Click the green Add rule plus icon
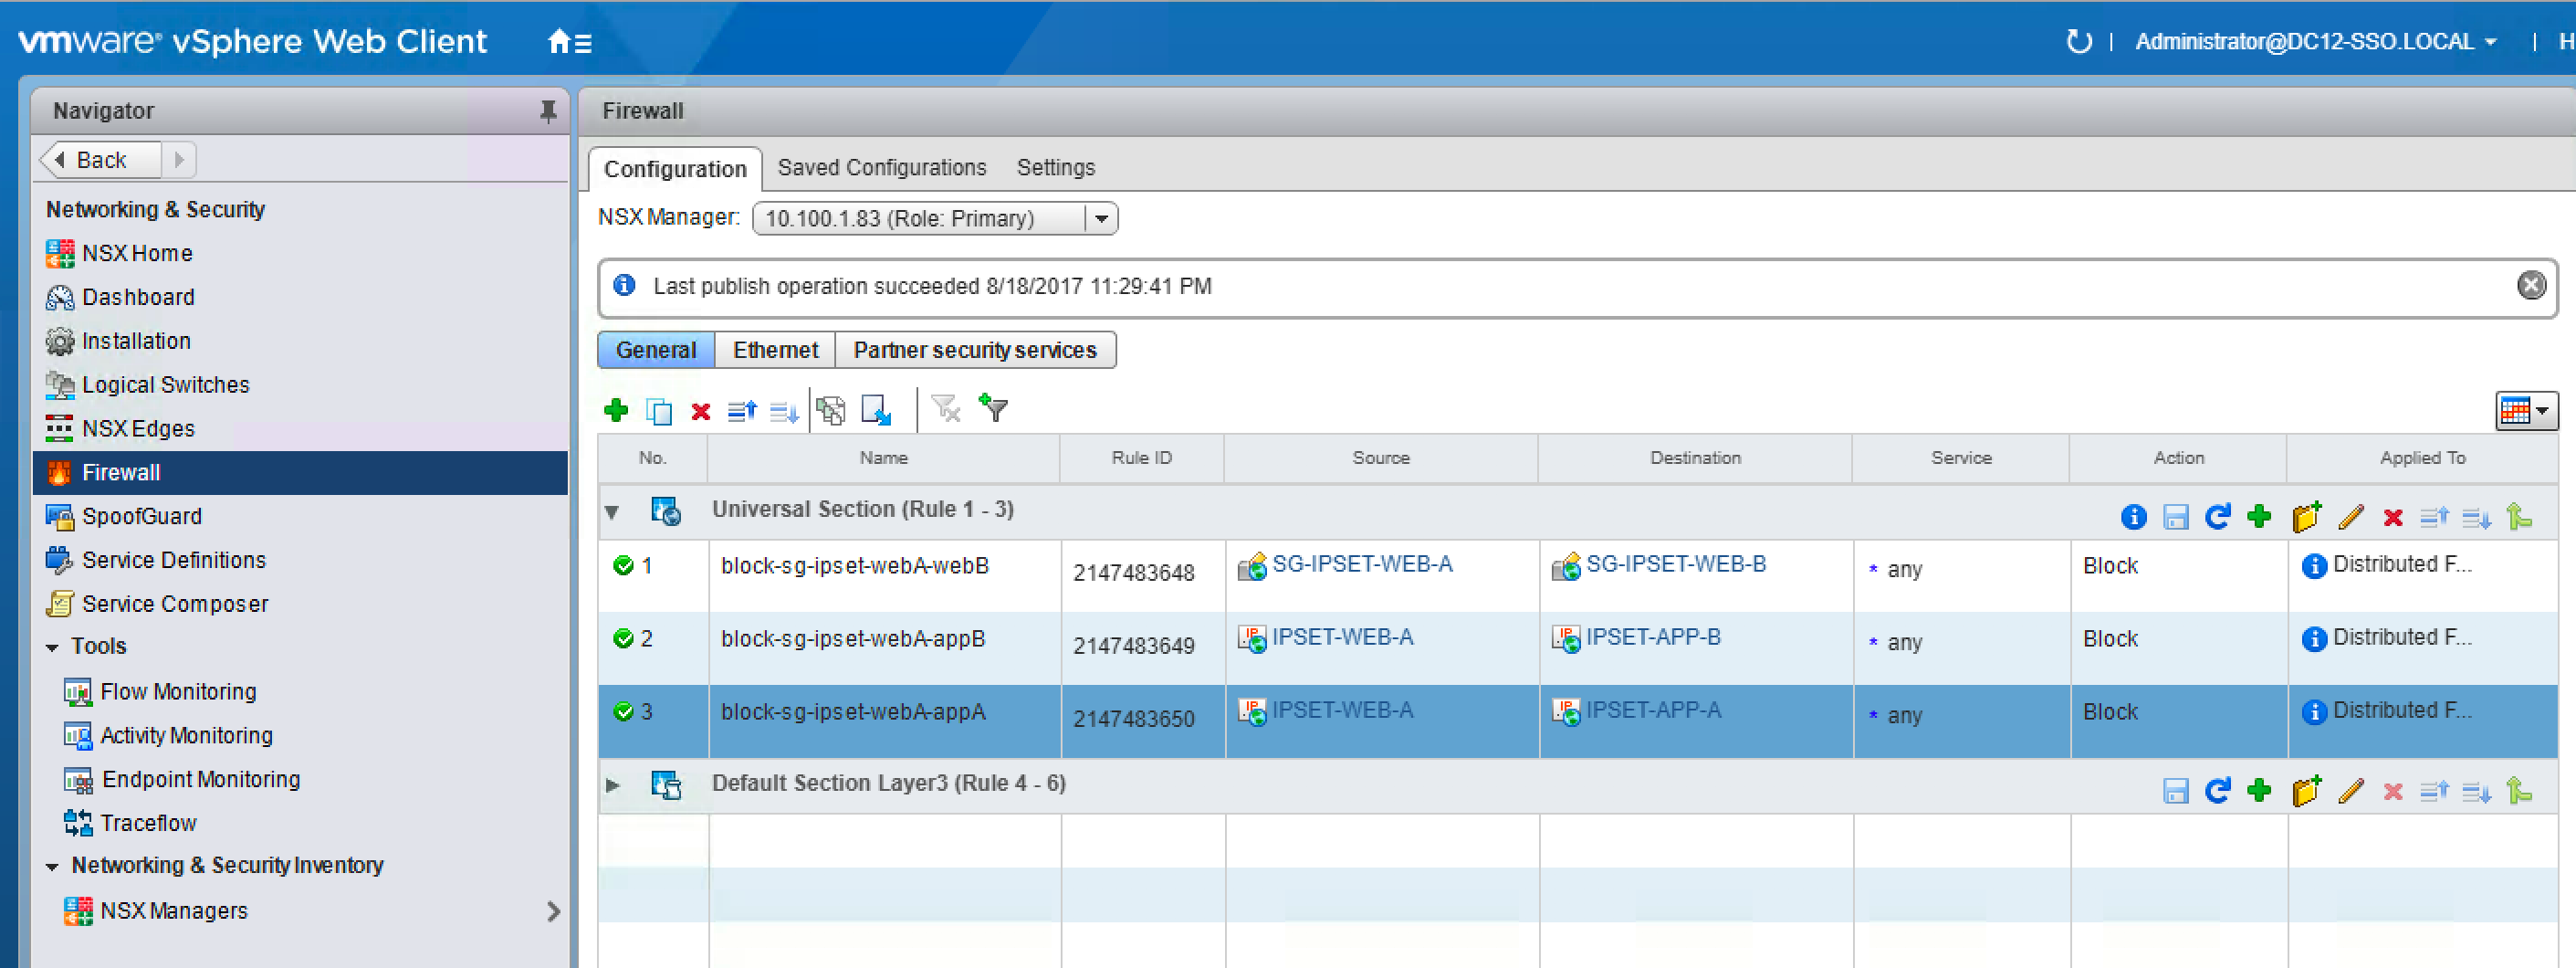Viewport: 2576px width, 968px height. click(616, 410)
